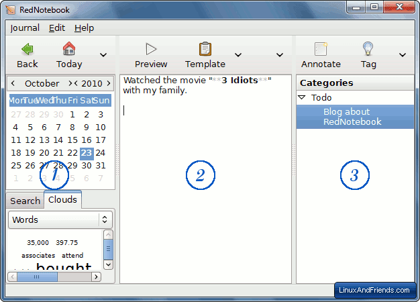Image resolution: width=420 pixels, height=302 pixels.
Task: Select October 18 in calendar
Action: point(16,153)
